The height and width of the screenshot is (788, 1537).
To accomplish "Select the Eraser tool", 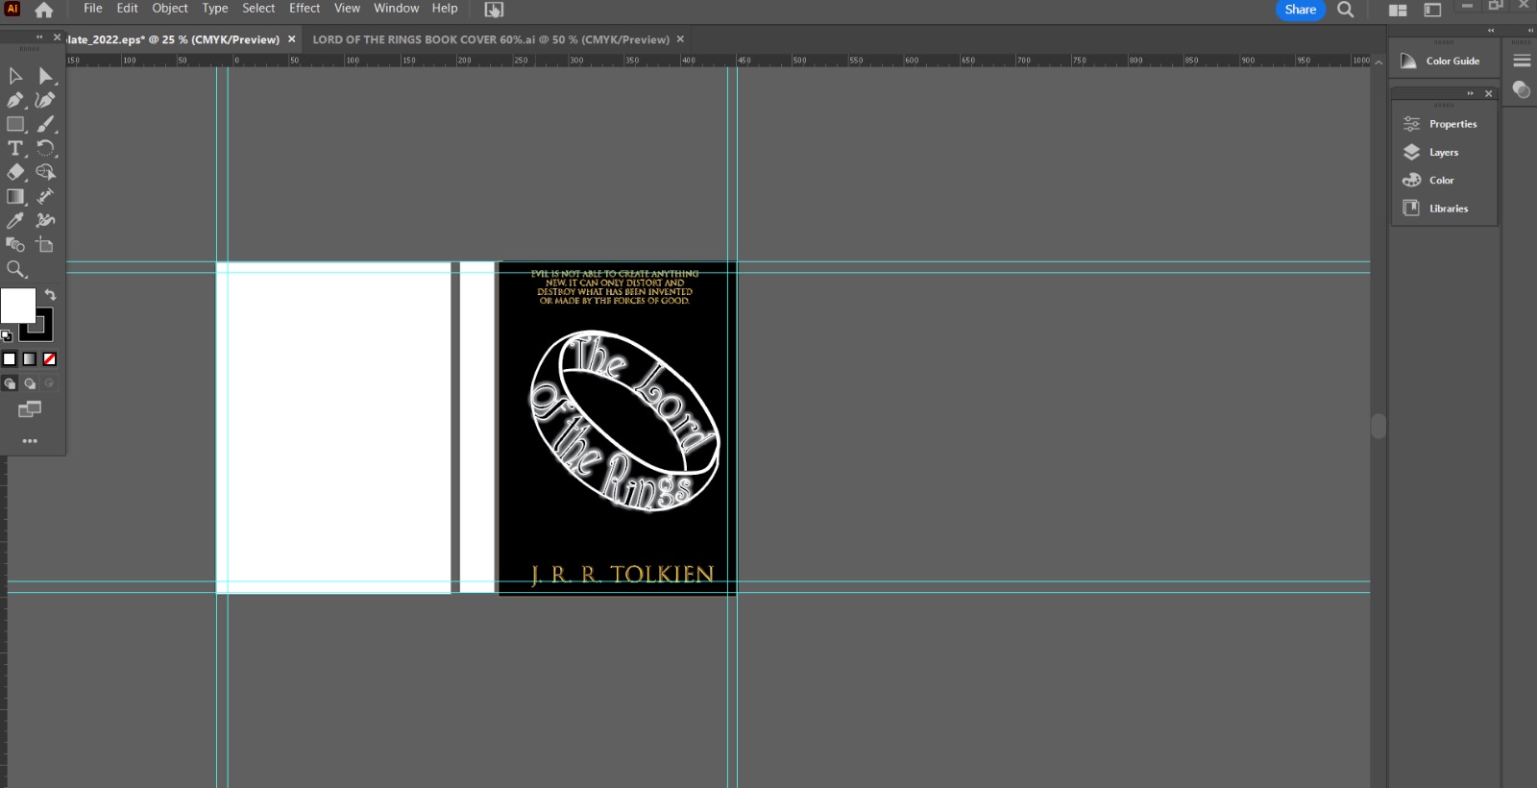I will 15,172.
